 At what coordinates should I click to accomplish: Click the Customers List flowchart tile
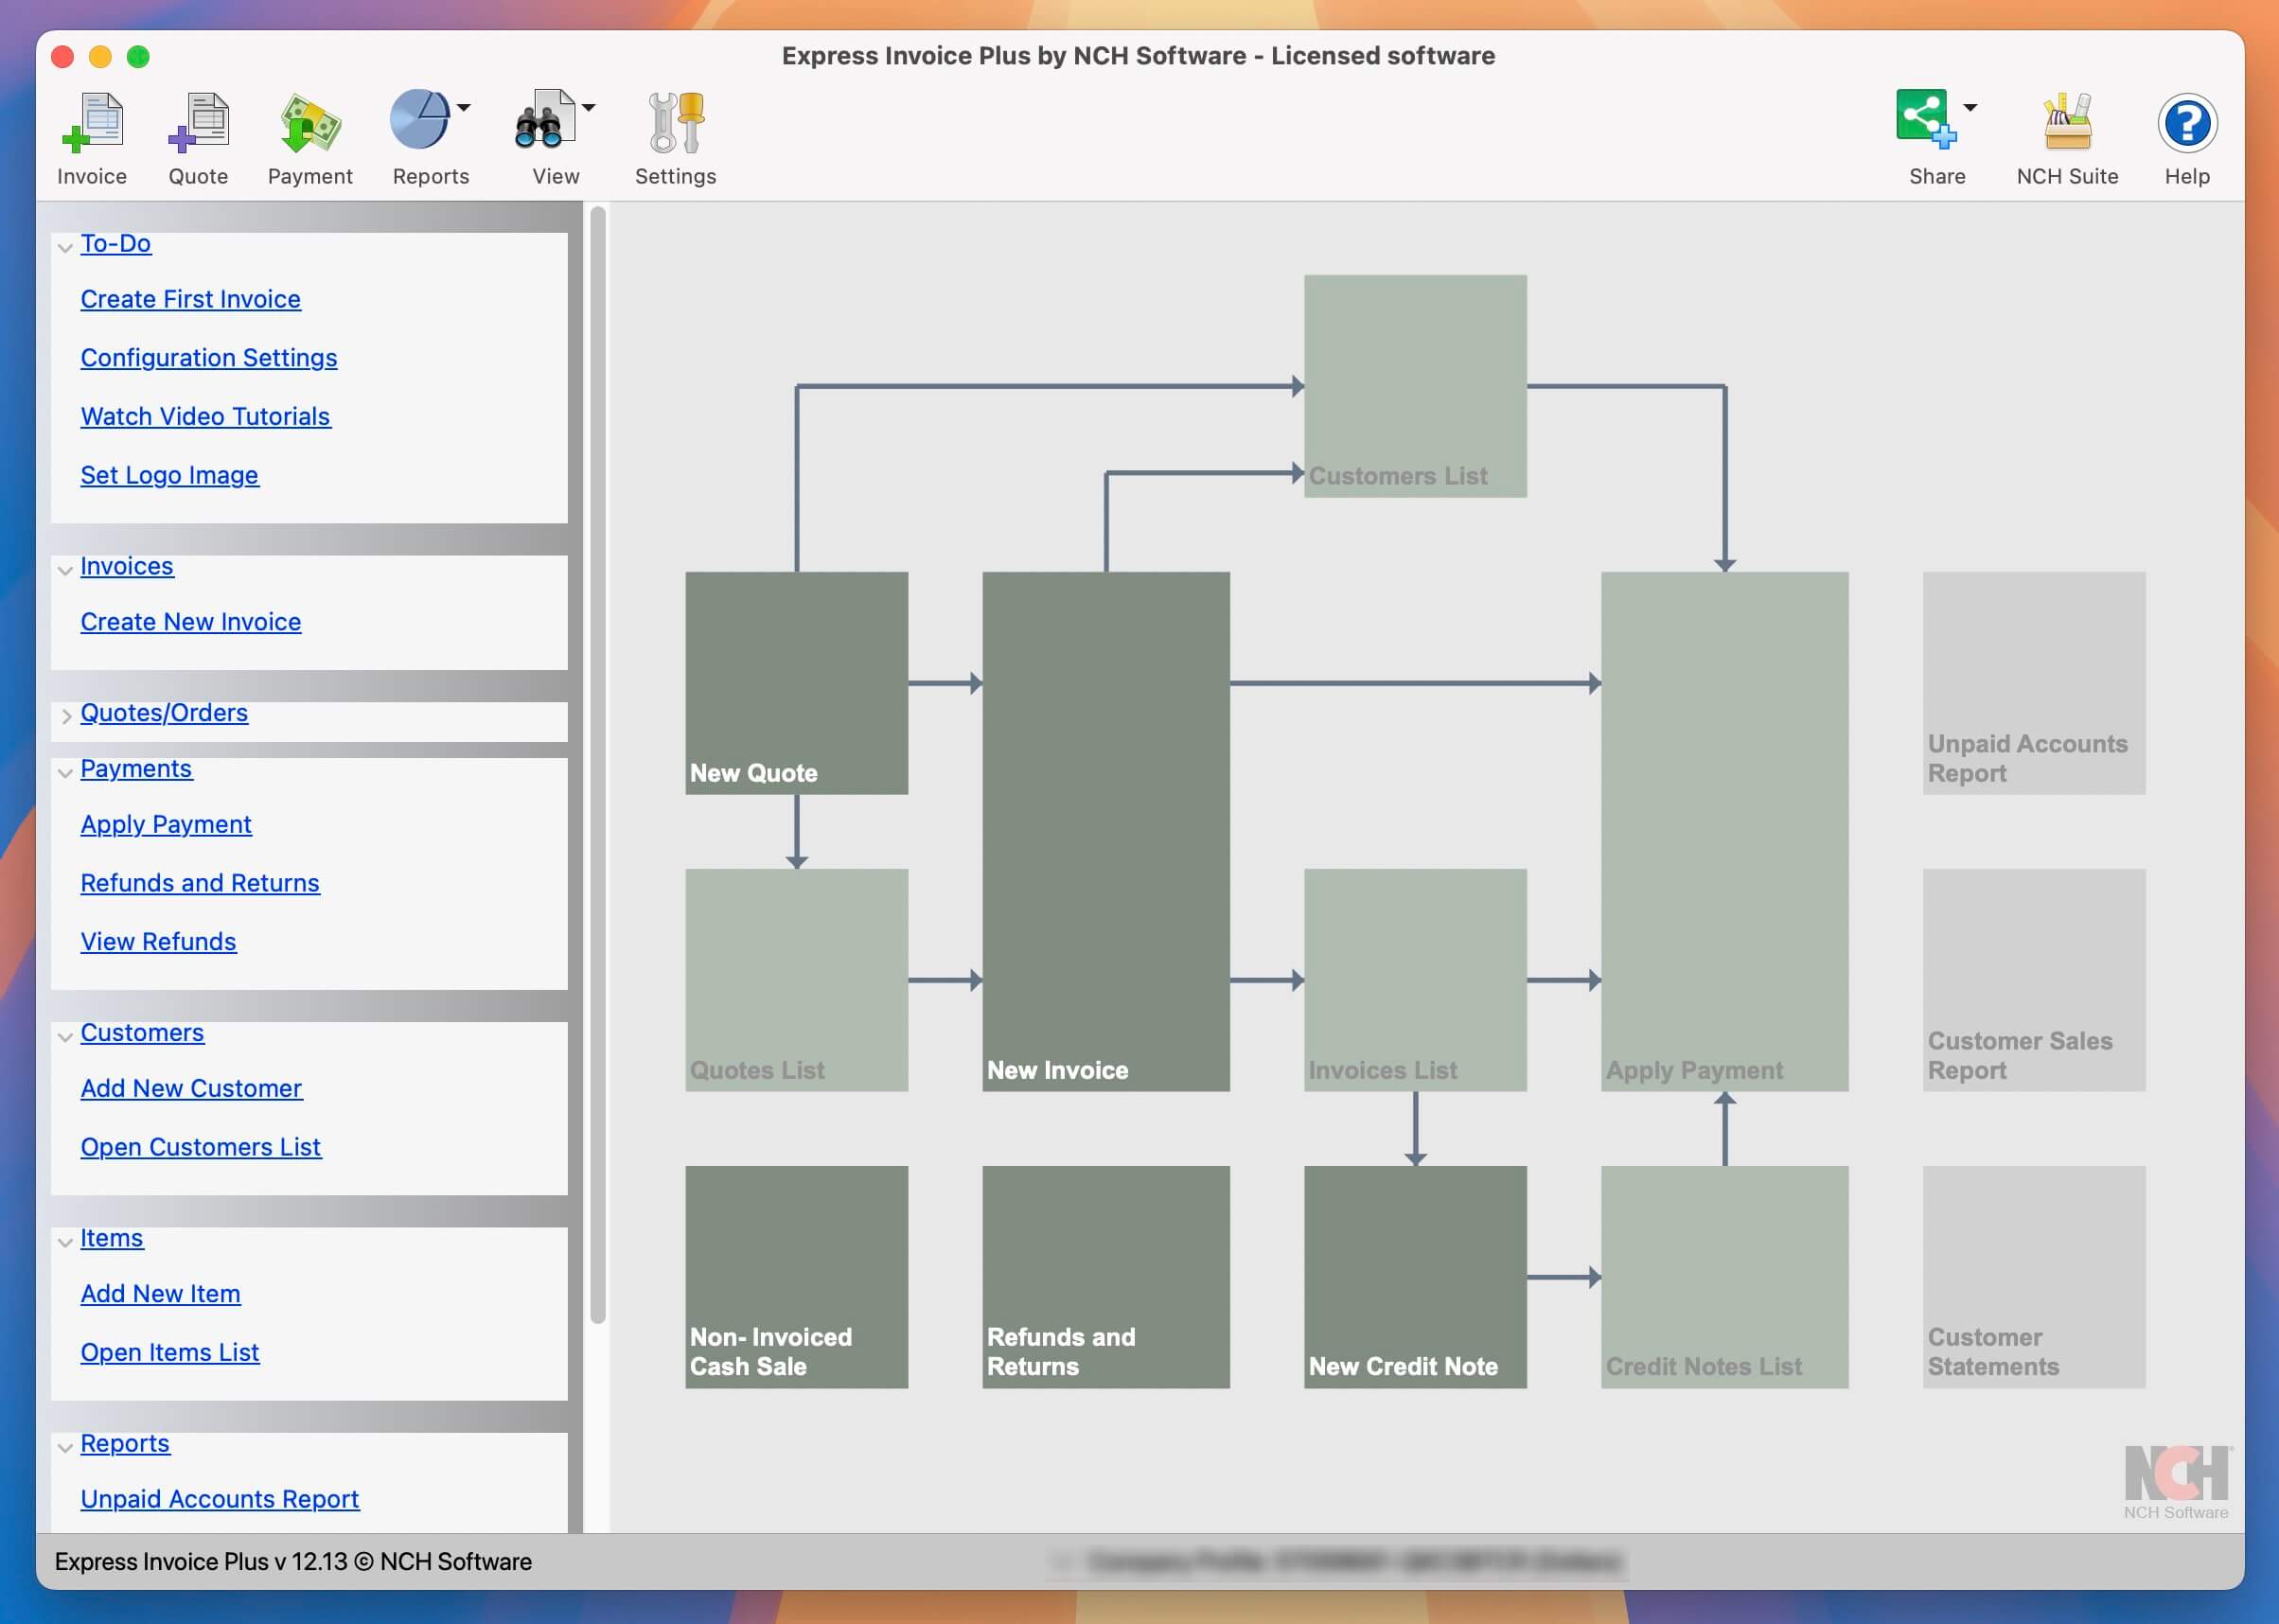click(1415, 386)
